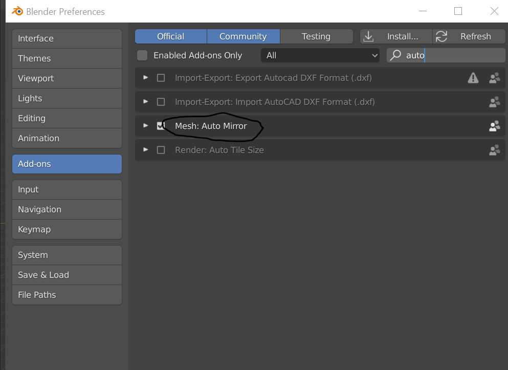Image resolution: width=508 pixels, height=370 pixels.
Task: Switch to the Testing support level tab
Action: [x=316, y=36]
